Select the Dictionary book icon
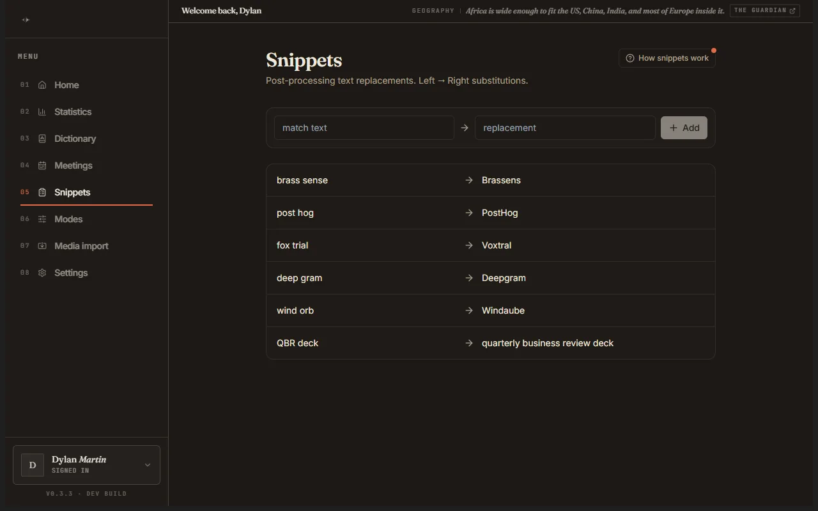Viewport: 818px width, 511px height. click(x=42, y=139)
